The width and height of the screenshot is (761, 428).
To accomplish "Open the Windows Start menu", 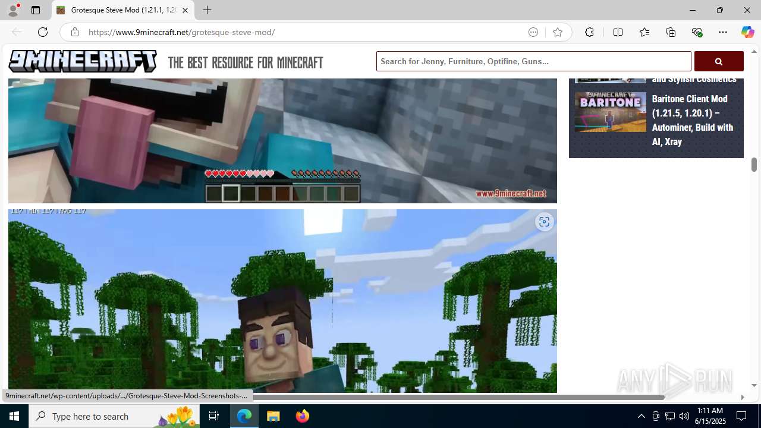I will 14,416.
